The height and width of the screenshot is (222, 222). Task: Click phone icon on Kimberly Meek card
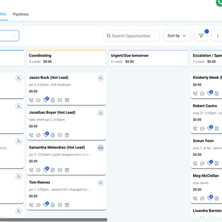[195, 94]
